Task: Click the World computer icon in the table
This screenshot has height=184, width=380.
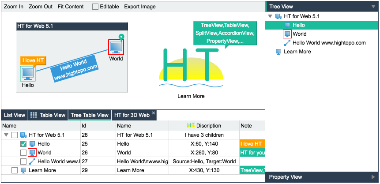Action: [x=32, y=153]
